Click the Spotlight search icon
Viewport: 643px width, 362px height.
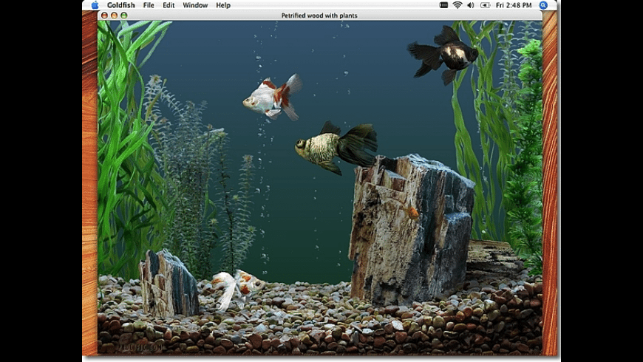click(x=543, y=5)
